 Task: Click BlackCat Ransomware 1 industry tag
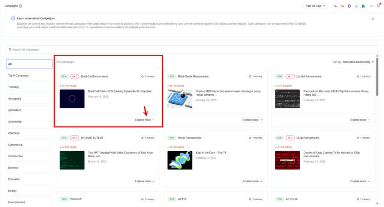pyautogui.click(x=148, y=76)
